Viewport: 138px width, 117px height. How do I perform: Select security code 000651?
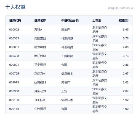point(14,47)
